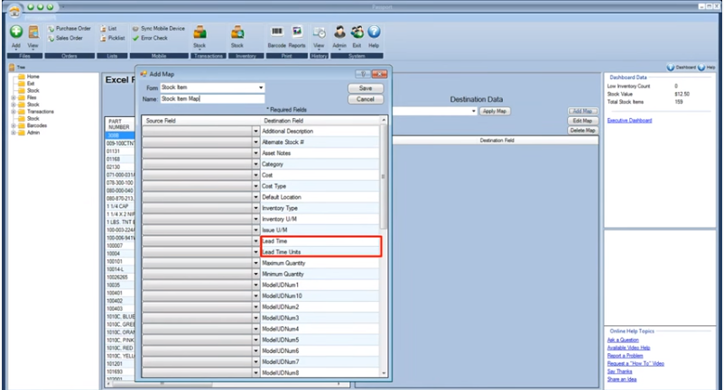Expand the Transactions tree node
This screenshot has width=724, height=390.
[14, 112]
